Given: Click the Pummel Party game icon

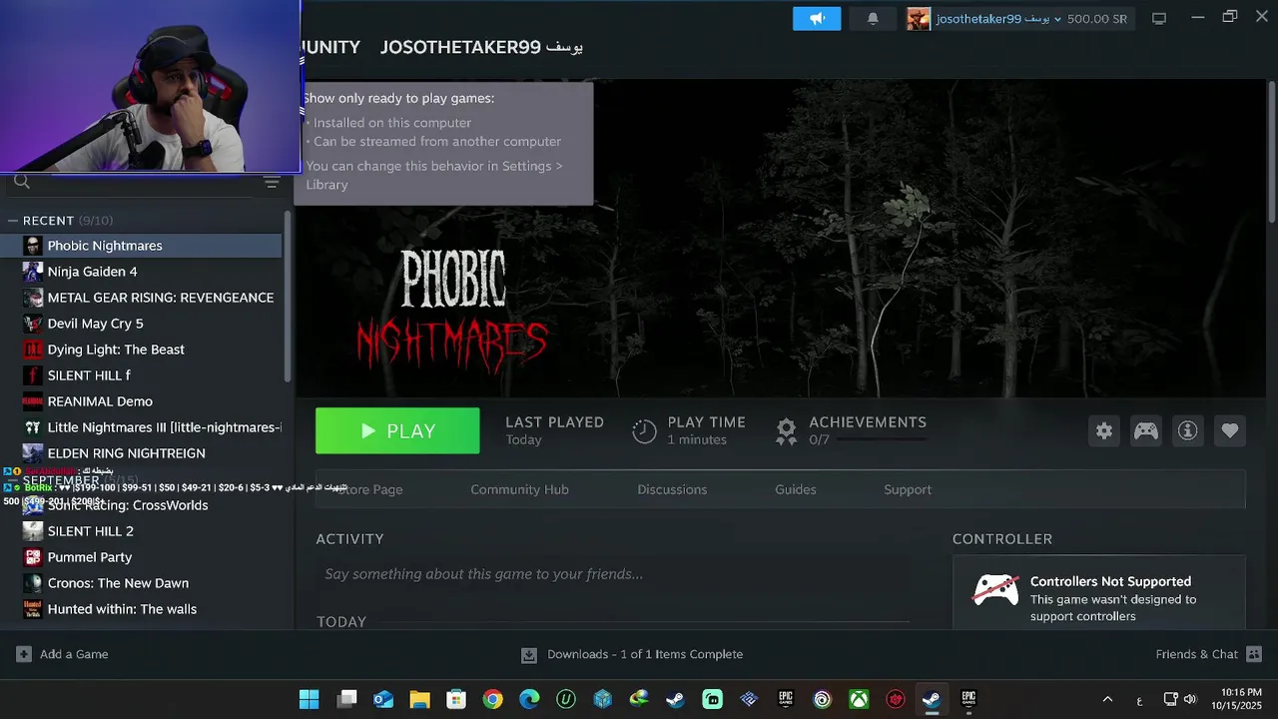Looking at the screenshot, I should click(x=33, y=557).
